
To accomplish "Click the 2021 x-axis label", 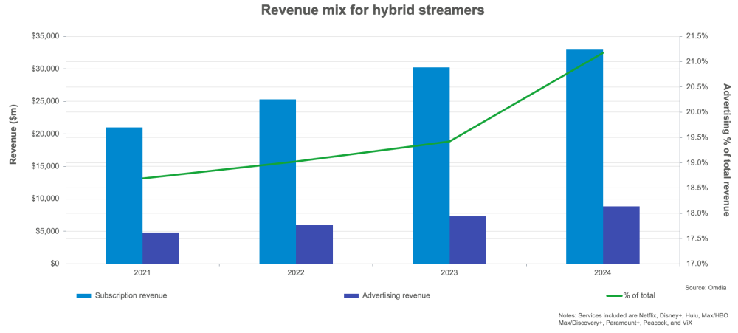I will 142,272.
